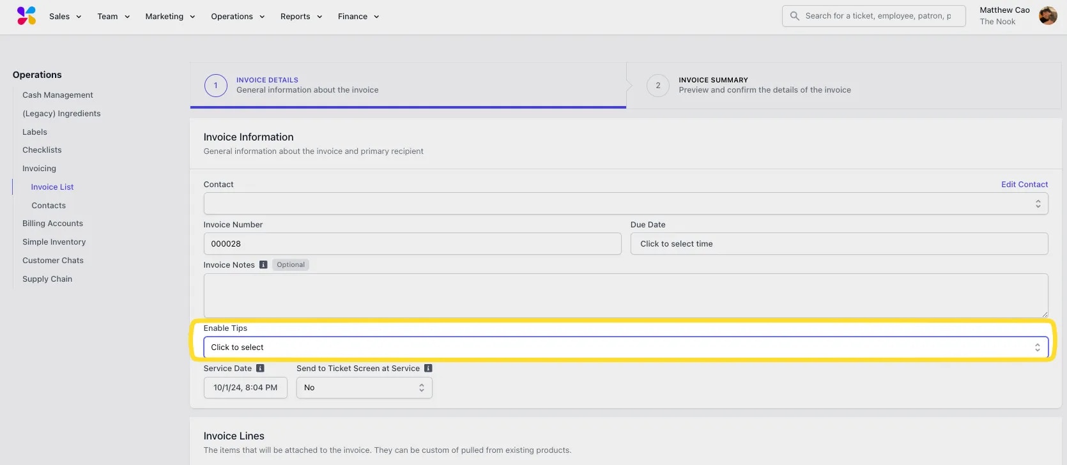Open Contacts under Invoicing
This screenshot has width=1067, height=465.
click(x=49, y=206)
